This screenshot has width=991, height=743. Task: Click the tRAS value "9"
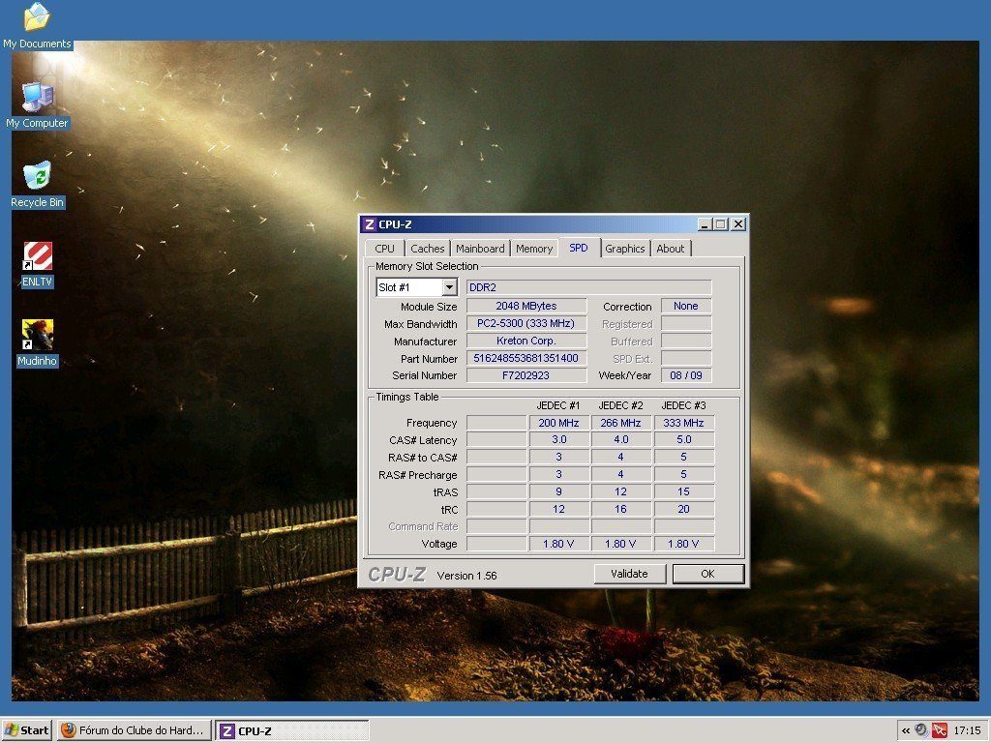(558, 491)
